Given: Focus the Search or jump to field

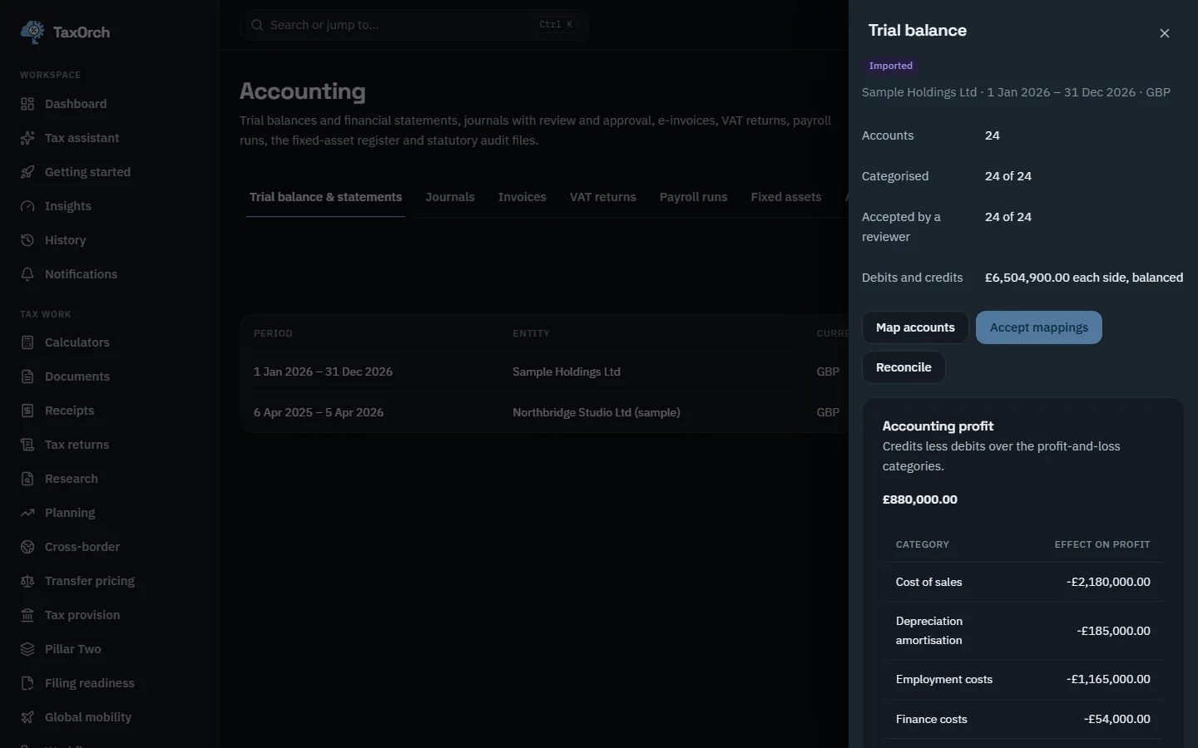Looking at the screenshot, I should coord(414,25).
